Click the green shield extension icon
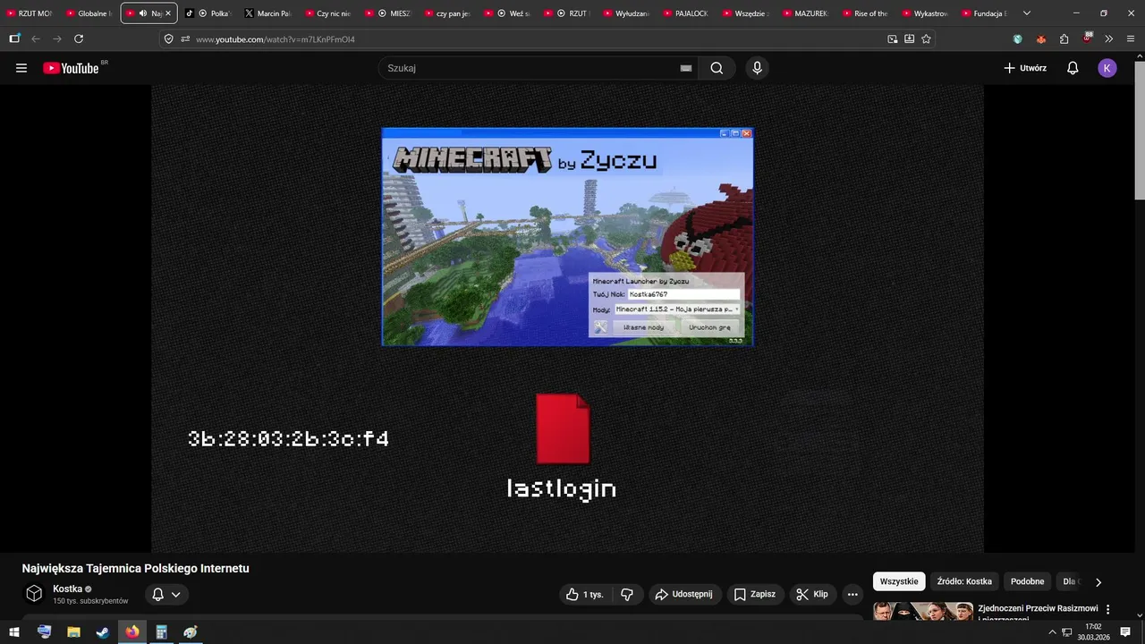Screen dimensions: 1145x644 click(1018, 39)
